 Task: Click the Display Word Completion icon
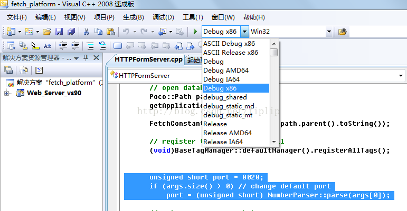(47, 46)
